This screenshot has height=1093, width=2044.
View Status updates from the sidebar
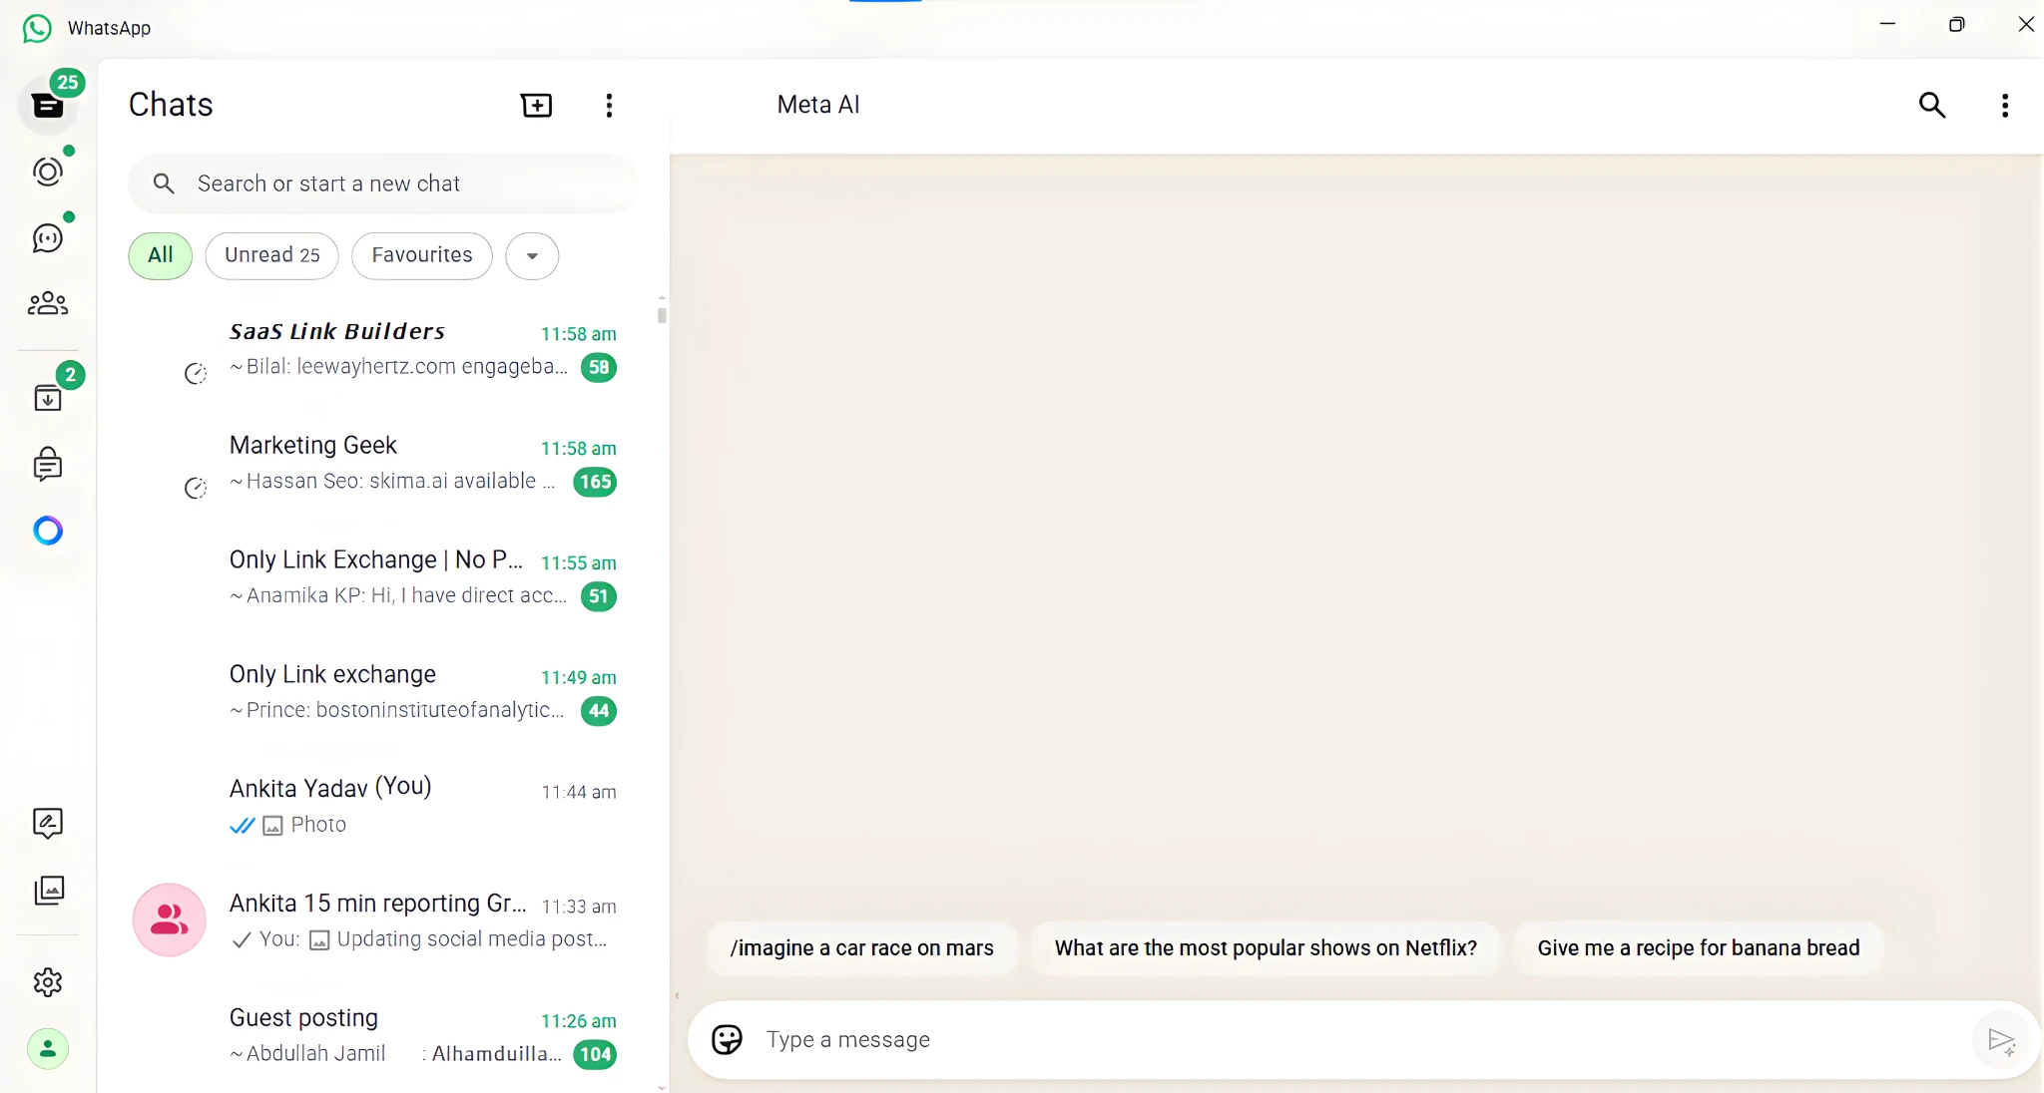click(x=47, y=171)
